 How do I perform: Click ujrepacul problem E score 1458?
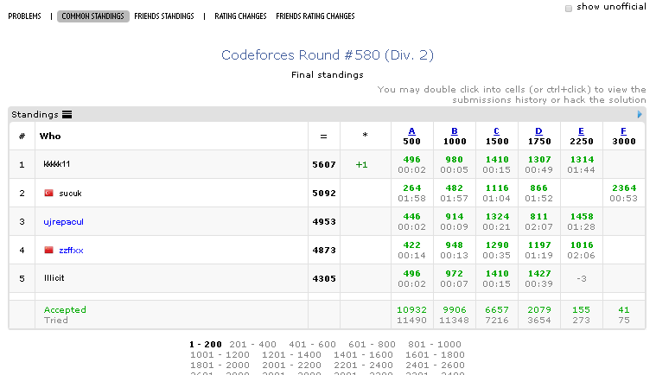582,217
